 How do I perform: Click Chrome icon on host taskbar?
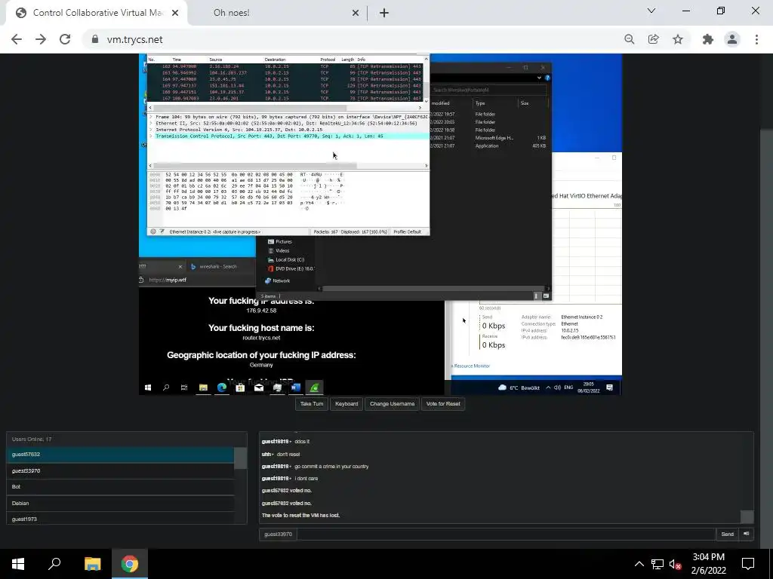pos(130,564)
